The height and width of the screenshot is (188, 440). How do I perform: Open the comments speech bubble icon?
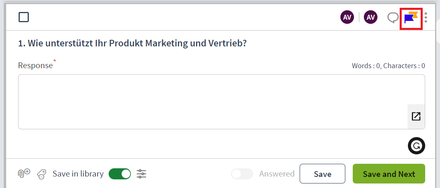point(393,17)
